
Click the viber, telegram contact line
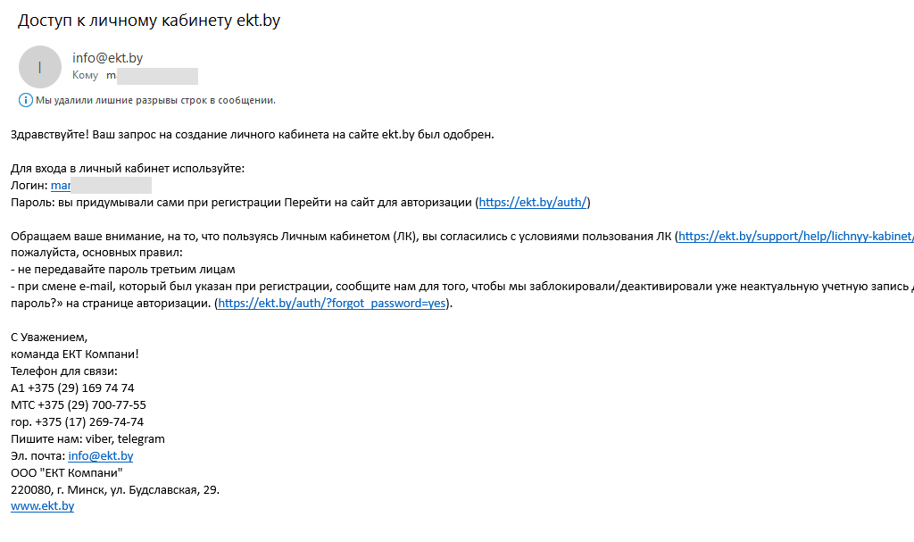87,439
